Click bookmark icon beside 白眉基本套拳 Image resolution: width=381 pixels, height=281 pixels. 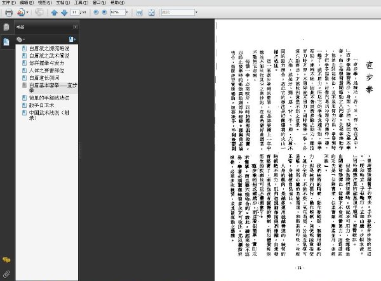click(x=24, y=85)
